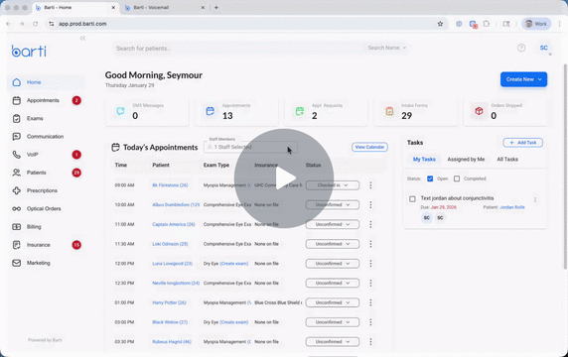The image size is (568, 357).
Task: Click into the Search for patients field
Action: 239,49
